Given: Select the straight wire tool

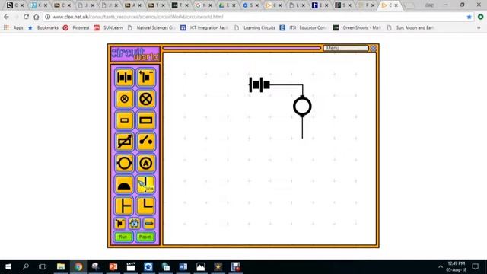Looking at the screenshot, I should tap(145, 184).
